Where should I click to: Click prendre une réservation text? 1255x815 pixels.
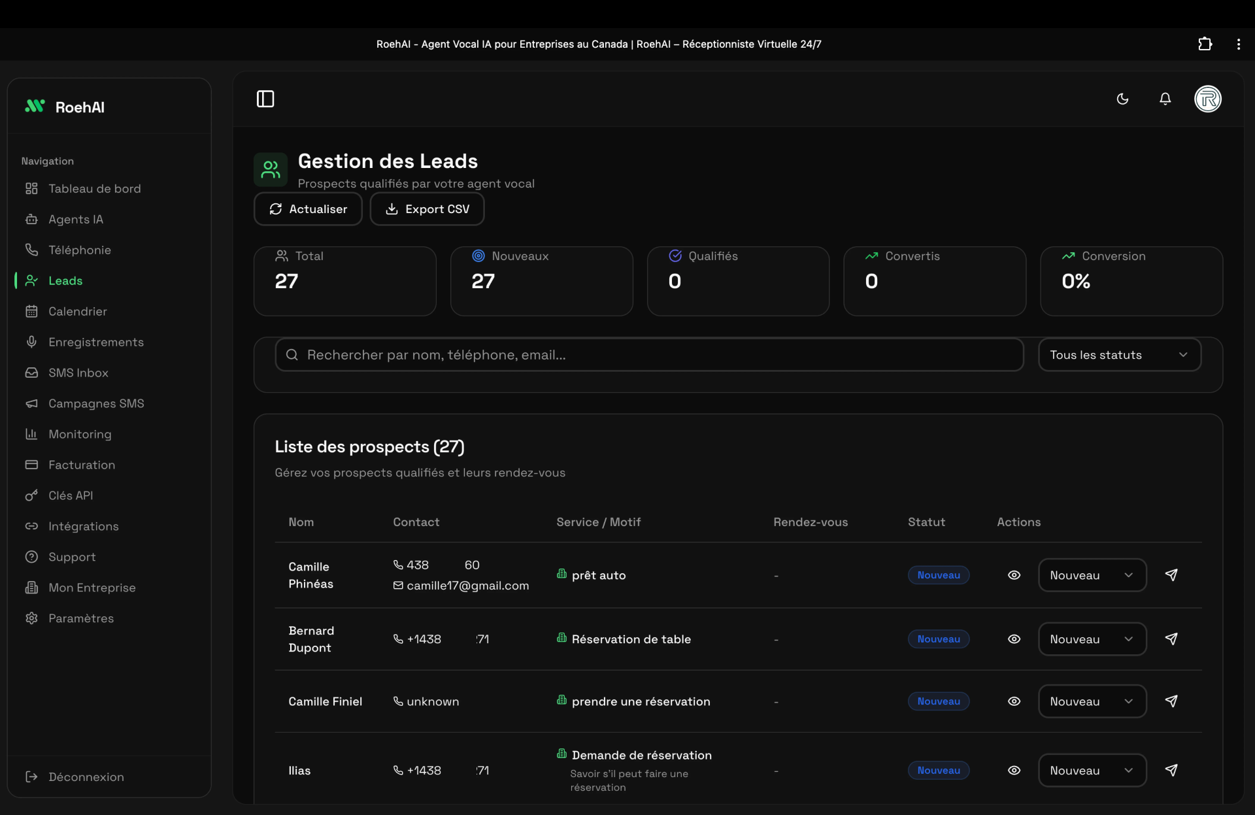tap(641, 701)
